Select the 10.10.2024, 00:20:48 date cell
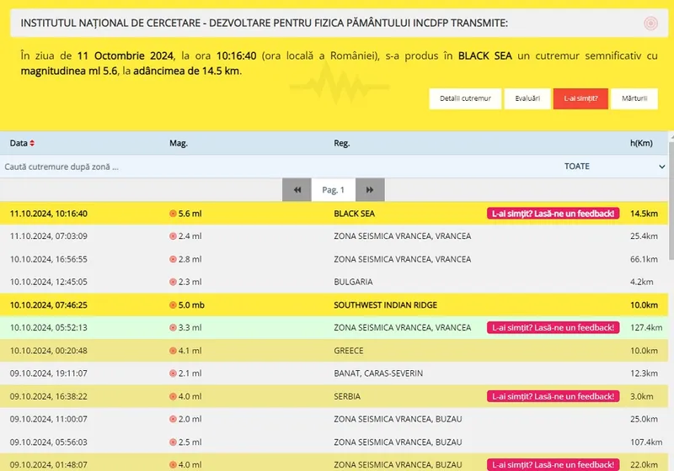The image size is (674, 471). pyautogui.click(x=49, y=351)
